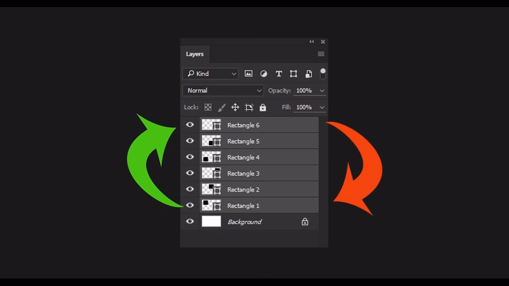Open the Layers panel menu
The width and height of the screenshot is (509, 286).
click(321, 54)
